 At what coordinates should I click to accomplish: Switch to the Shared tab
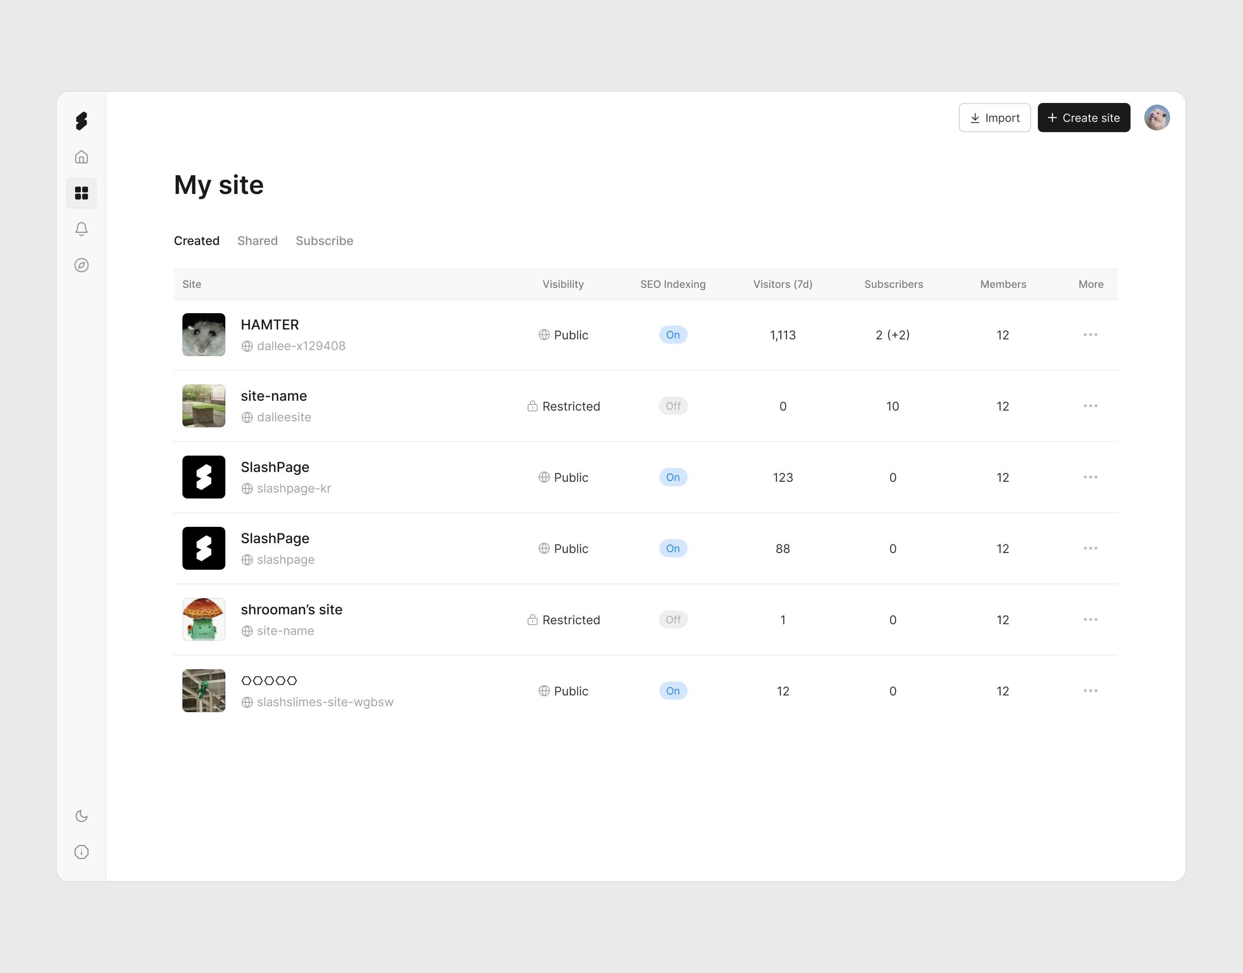pos(257,241)
